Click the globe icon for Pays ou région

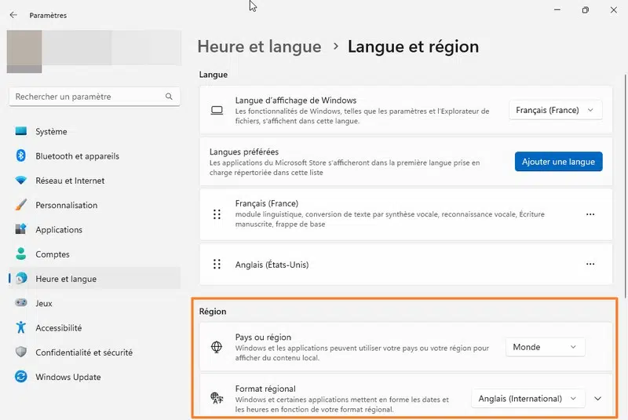[217, 347]
